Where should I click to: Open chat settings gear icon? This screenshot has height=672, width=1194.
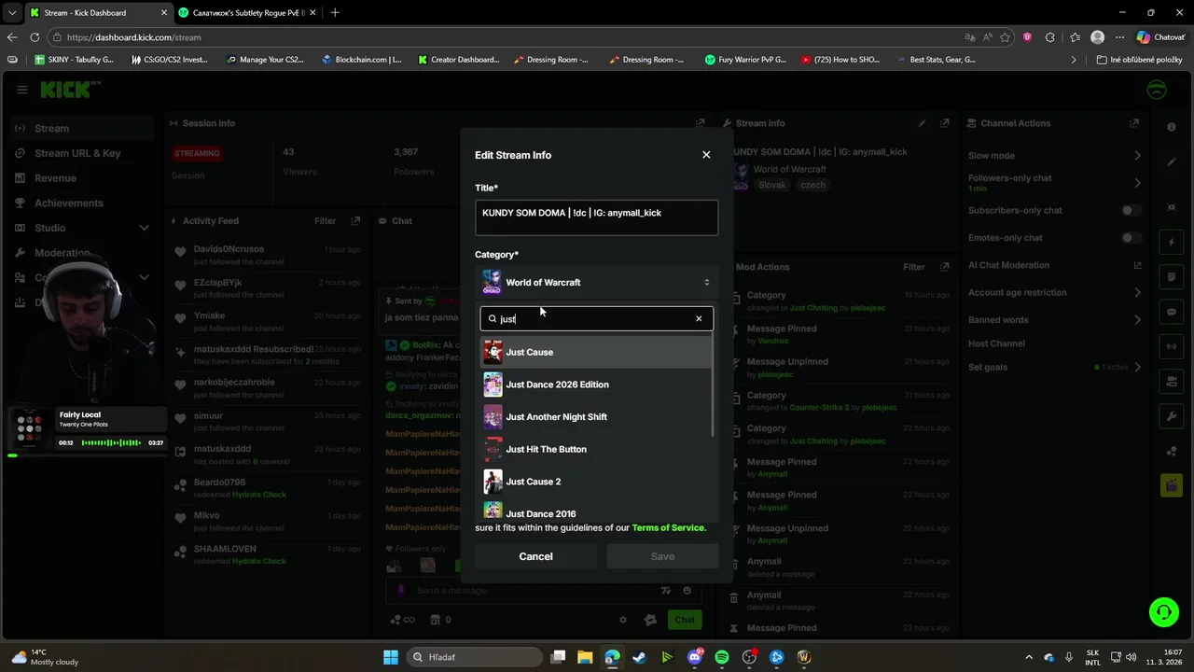[623, 620]
